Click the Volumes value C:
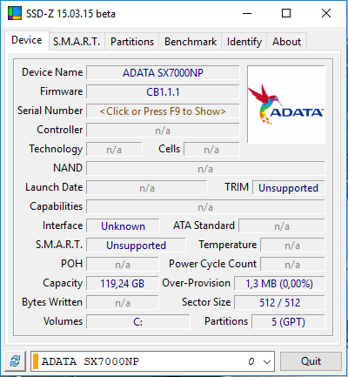348x377 pixels. 138,322
